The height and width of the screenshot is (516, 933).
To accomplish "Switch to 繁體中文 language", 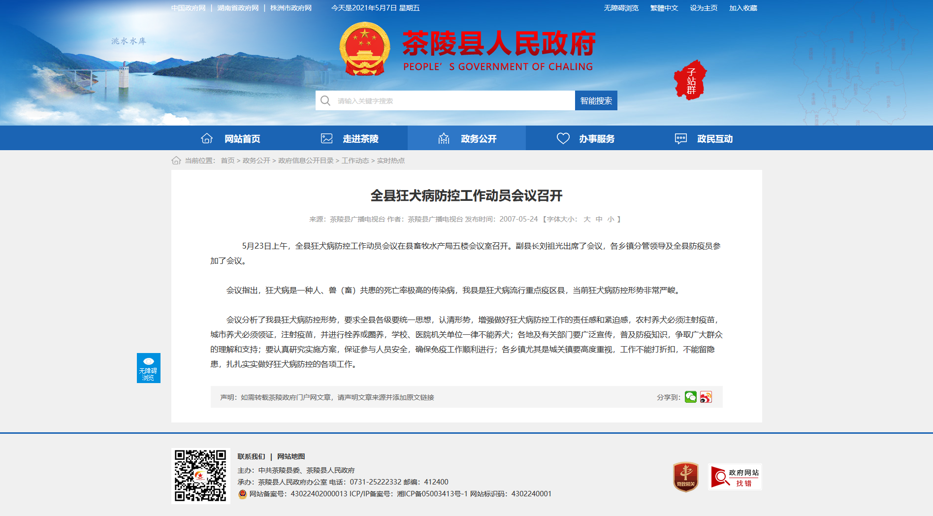I will click(x=664, y=8).
